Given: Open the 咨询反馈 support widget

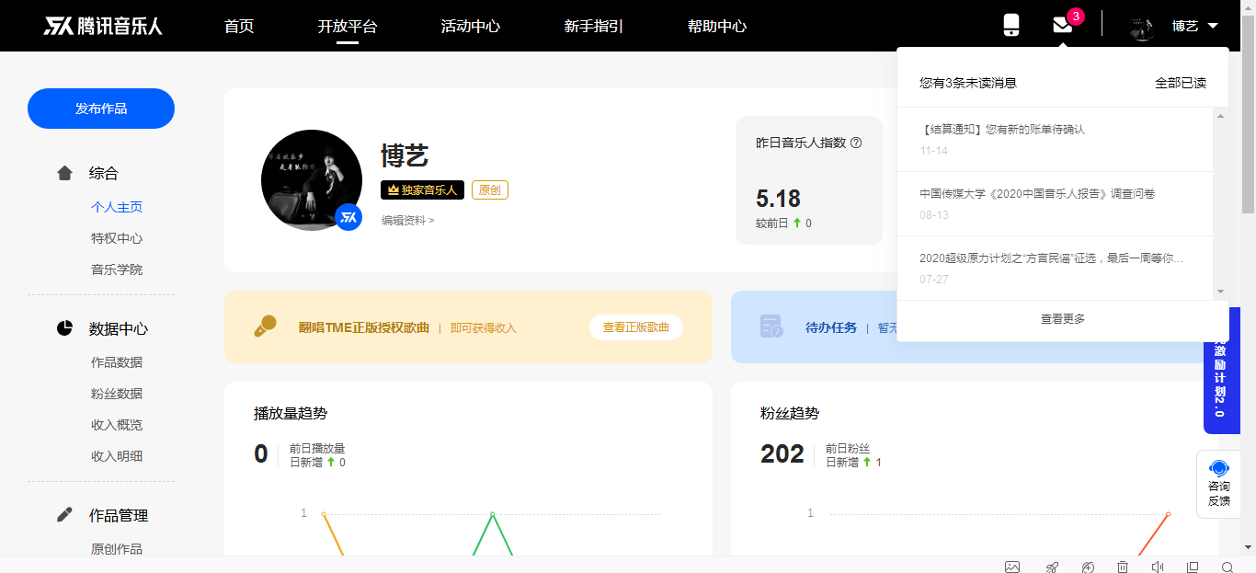Looking at the screenshot, I should [1218, 485].
